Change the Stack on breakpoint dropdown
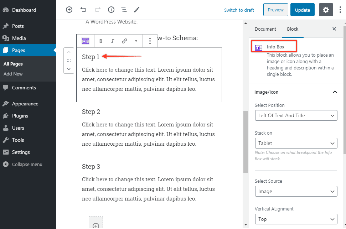 (296, 143)
